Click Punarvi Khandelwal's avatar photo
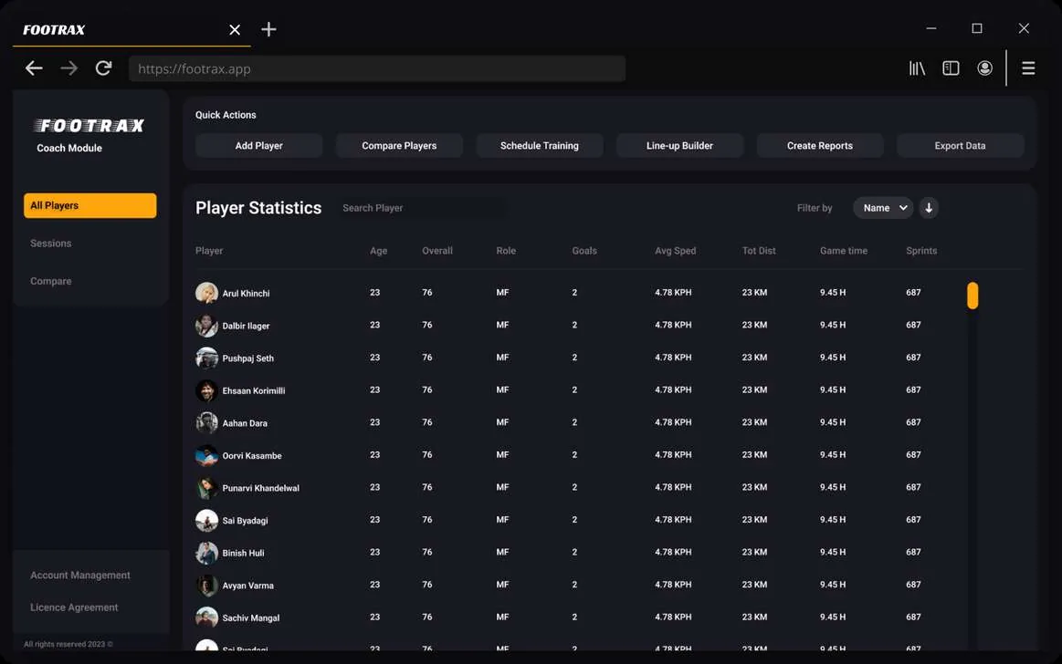The width and height of the screenshot is (1062, 664). 206,488
